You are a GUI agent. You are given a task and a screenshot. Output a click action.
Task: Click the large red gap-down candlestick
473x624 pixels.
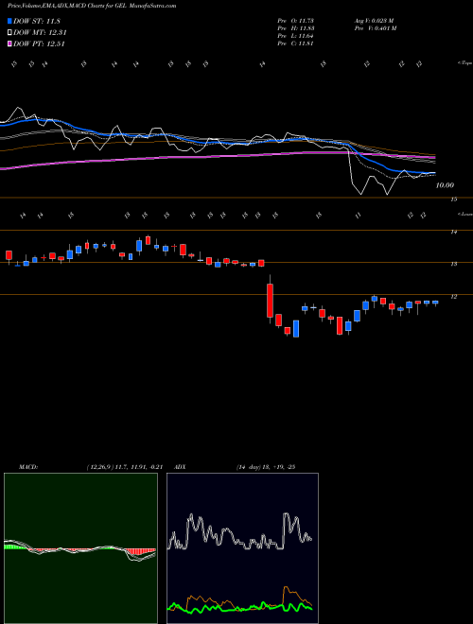(271, 301)
